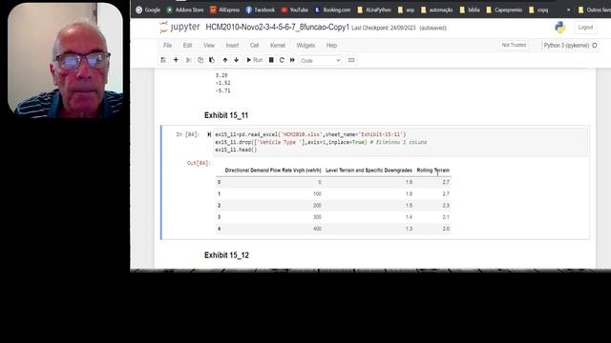
Task: Open the Google bookmark
Action: tap(148, 10)
